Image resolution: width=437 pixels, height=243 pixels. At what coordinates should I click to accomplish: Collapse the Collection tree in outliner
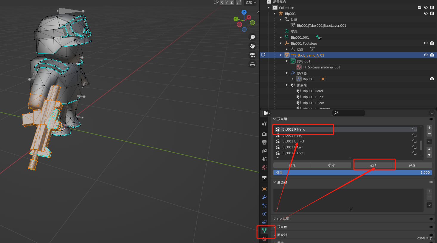pyautogui.click(x=269, y=8)
